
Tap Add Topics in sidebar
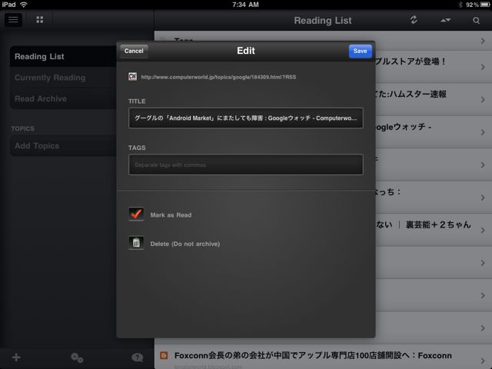(63, 145)
